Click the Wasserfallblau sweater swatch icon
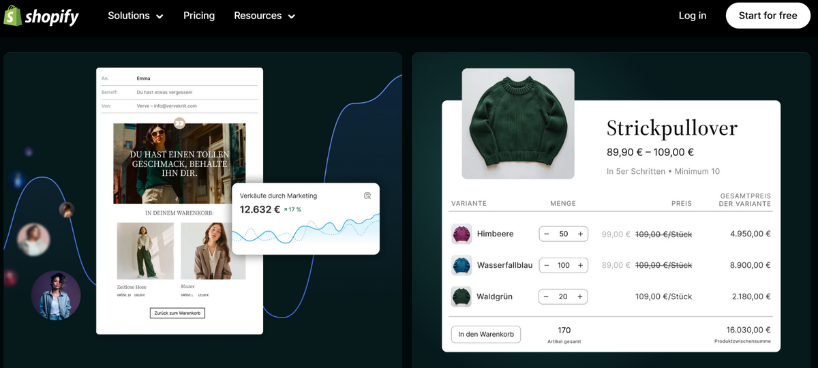Image resolution: width=818 pixels, height=368 pixels. pyautogui.click(x=461, y=265)
